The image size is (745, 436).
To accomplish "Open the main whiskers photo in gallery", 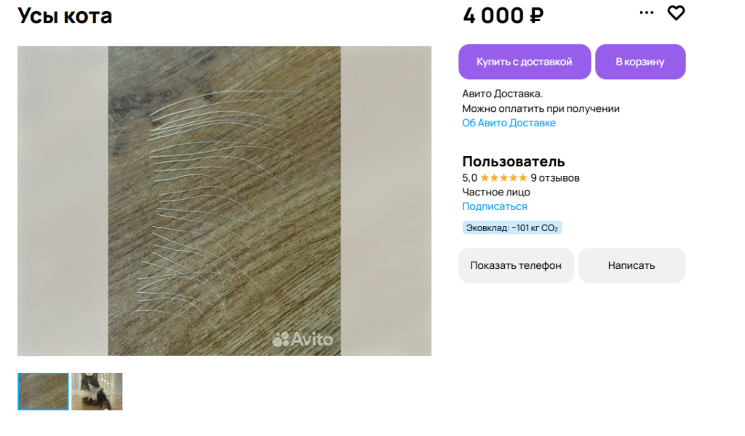I will tap(224, 201).
